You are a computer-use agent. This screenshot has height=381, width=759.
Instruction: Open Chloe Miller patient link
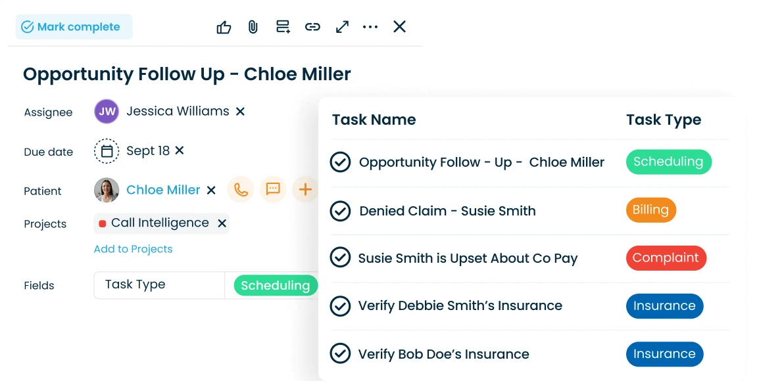click(x=163, y=190)
